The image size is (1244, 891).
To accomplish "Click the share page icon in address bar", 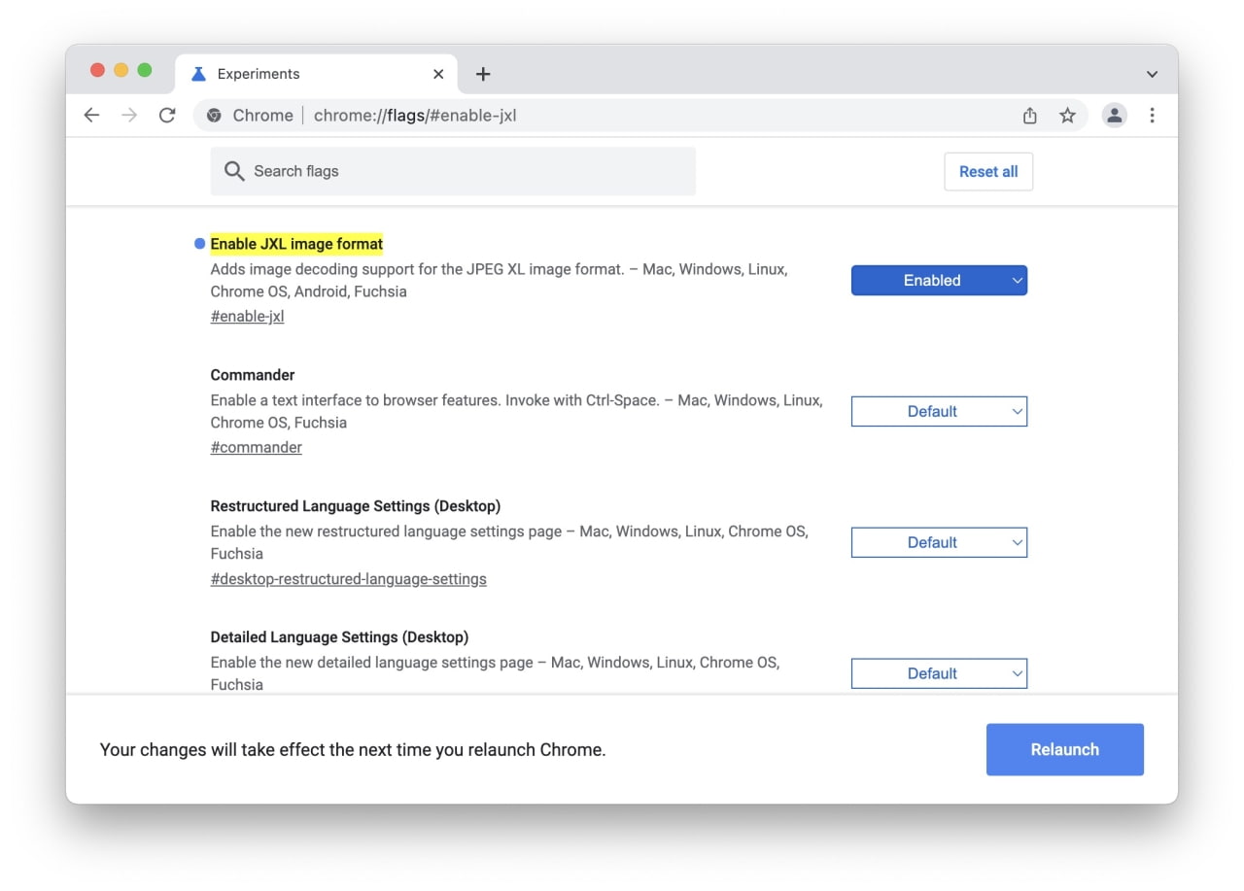I will coord(1030,116).
